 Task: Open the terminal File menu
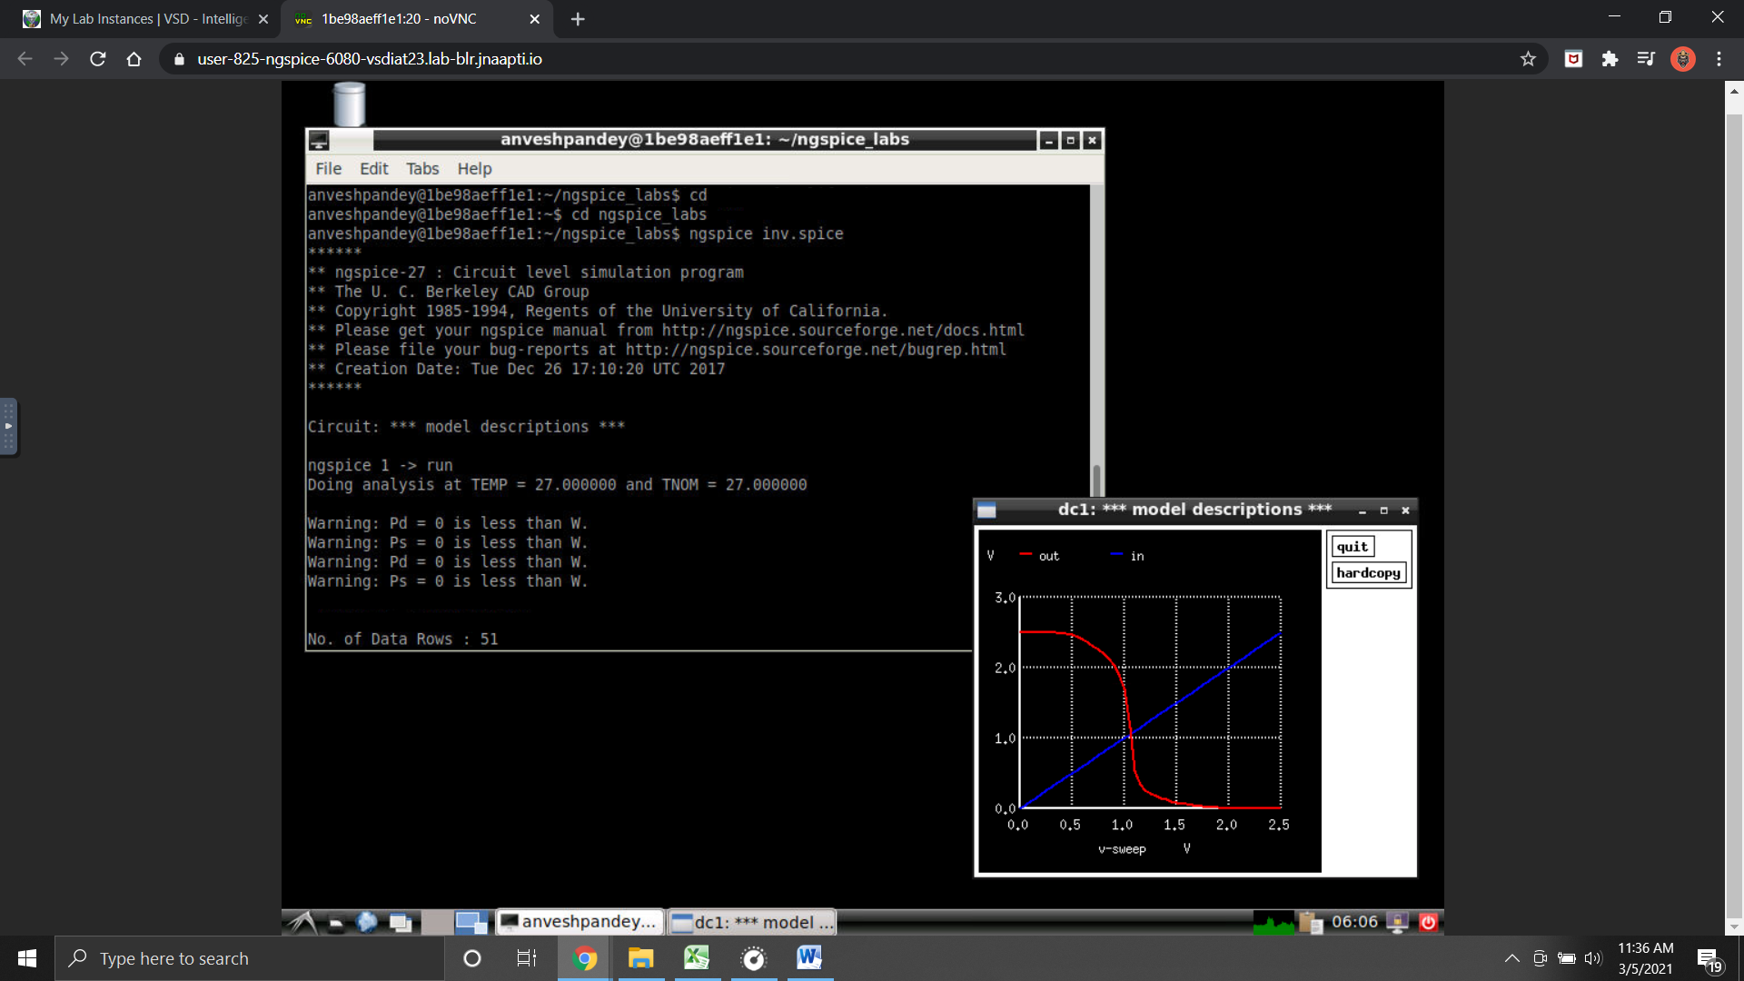[328, 169]
